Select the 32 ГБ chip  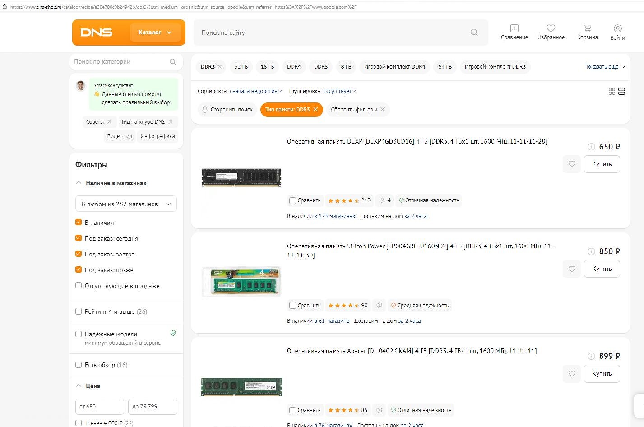[x=241, y=67]
